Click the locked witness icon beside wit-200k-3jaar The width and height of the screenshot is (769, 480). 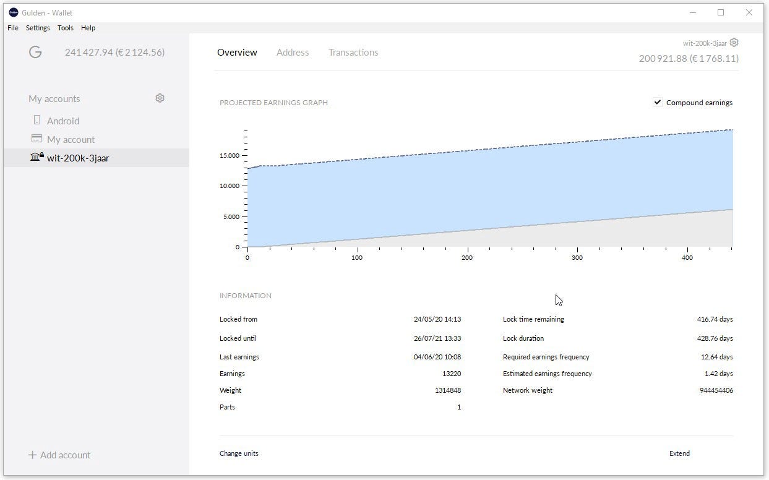click(36, 157)
